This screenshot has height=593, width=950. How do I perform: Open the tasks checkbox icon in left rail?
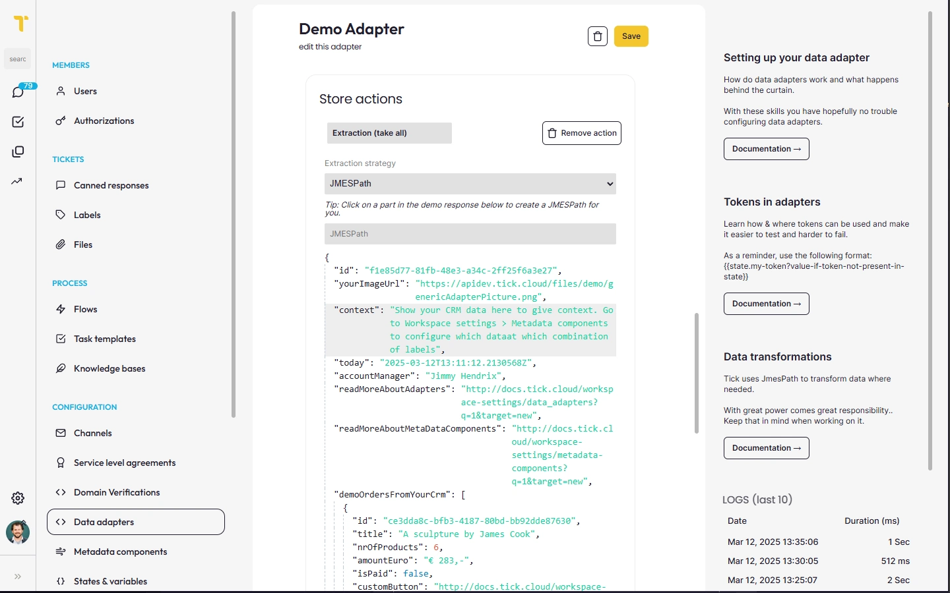(18, 122)
